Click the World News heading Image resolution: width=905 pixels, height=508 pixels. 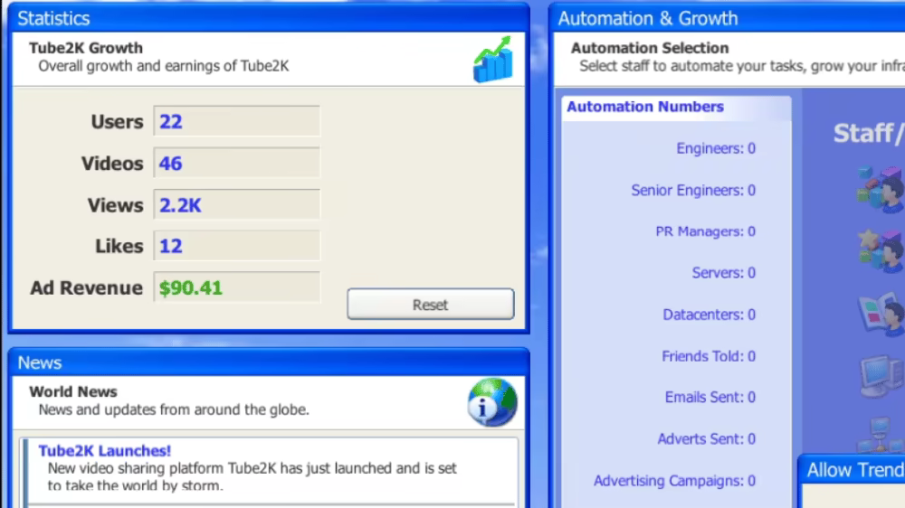coord(73,391)
